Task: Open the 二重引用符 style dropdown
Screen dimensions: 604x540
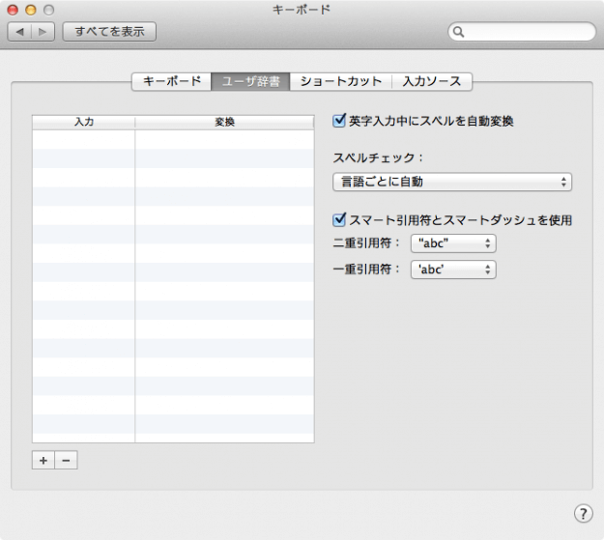Action: (453, 244)
